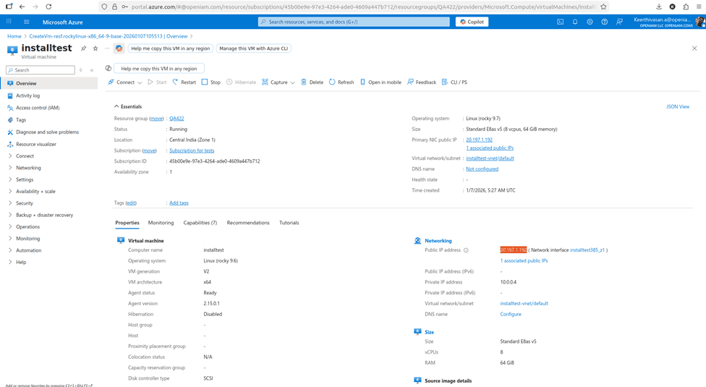This screenshot has width=706, height=387.
Task: Click Open in mobile
Action: 380,82
